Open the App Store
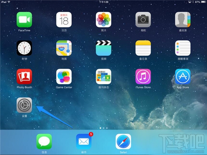207x155 pixels. (x=183, y=76)
